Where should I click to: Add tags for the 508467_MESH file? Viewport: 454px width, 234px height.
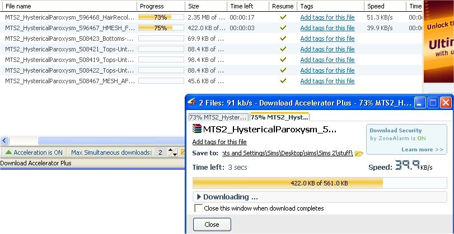327,81
